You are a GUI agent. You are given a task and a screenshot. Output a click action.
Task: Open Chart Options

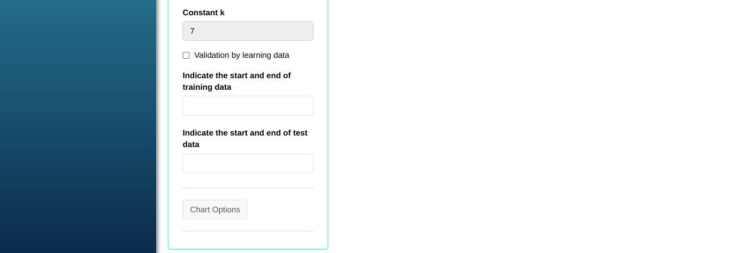215,210
